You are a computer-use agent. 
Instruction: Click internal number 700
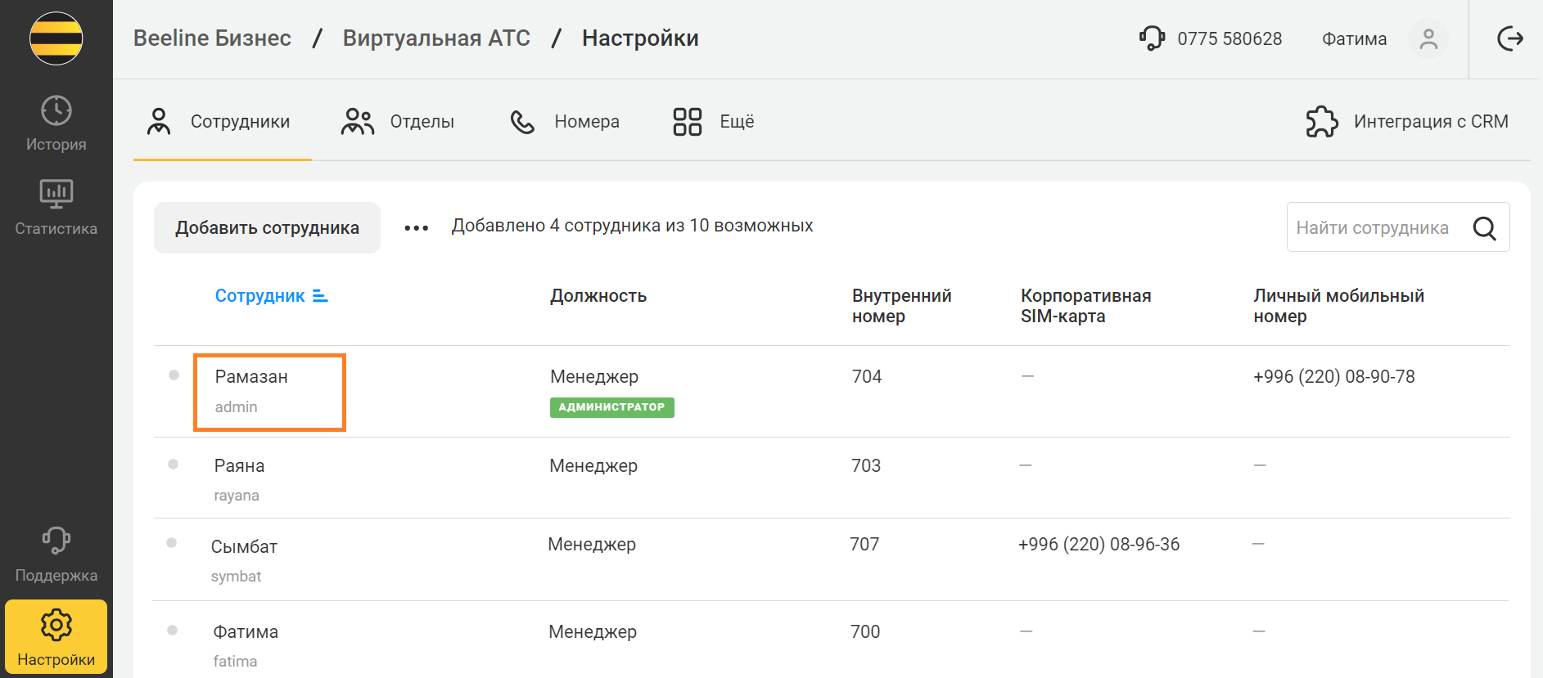[x=865, y=632]
